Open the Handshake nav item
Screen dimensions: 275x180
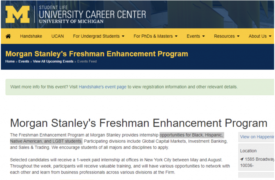31,36
